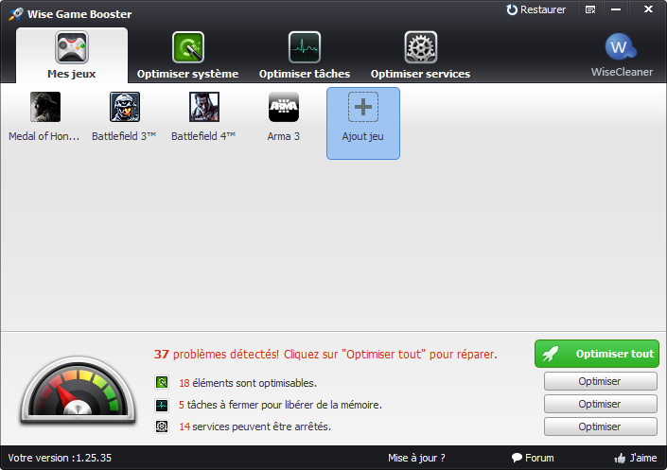Close the Wise Game Booster window
This screenshot has width=667, height=470.
(x=648, y=9)
